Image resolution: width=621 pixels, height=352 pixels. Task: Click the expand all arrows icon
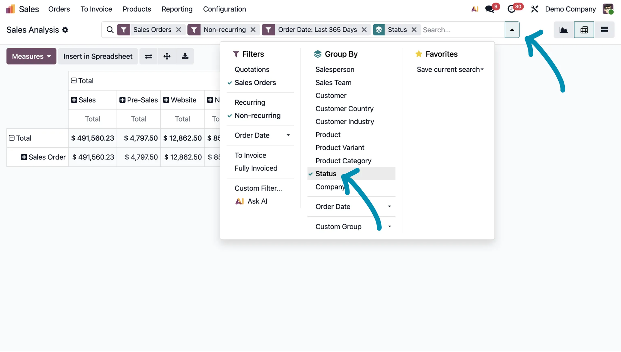coord(167,56)
